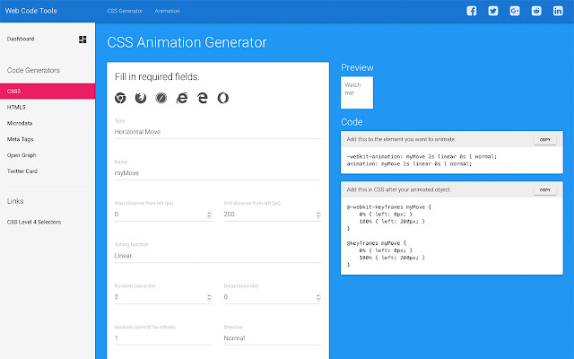Open Twitter Card generators

coord(22,171)
